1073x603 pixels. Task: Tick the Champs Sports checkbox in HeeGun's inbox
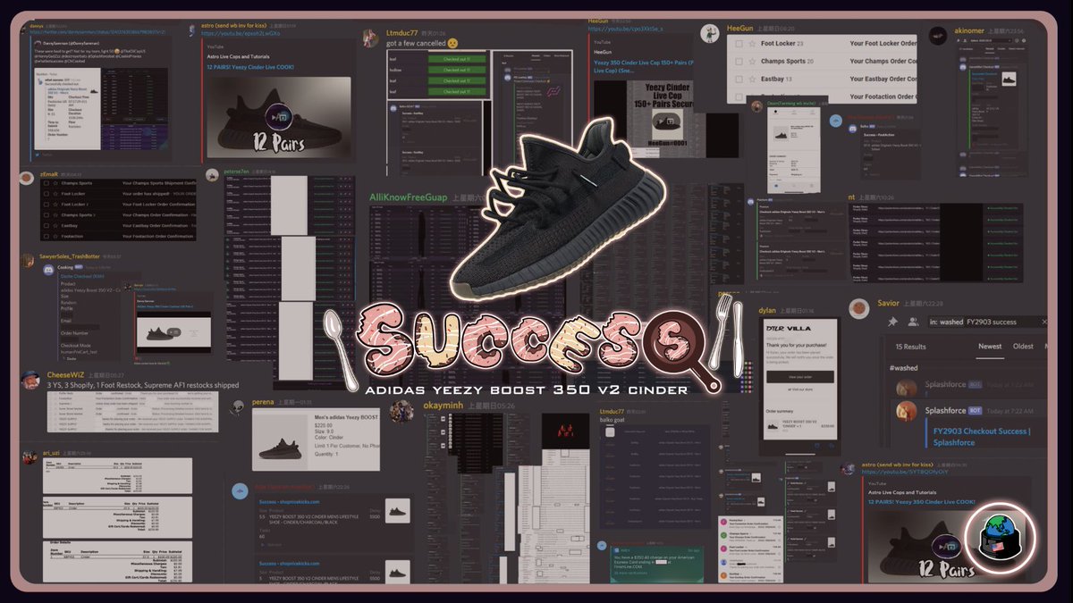[x=739, y=62]
